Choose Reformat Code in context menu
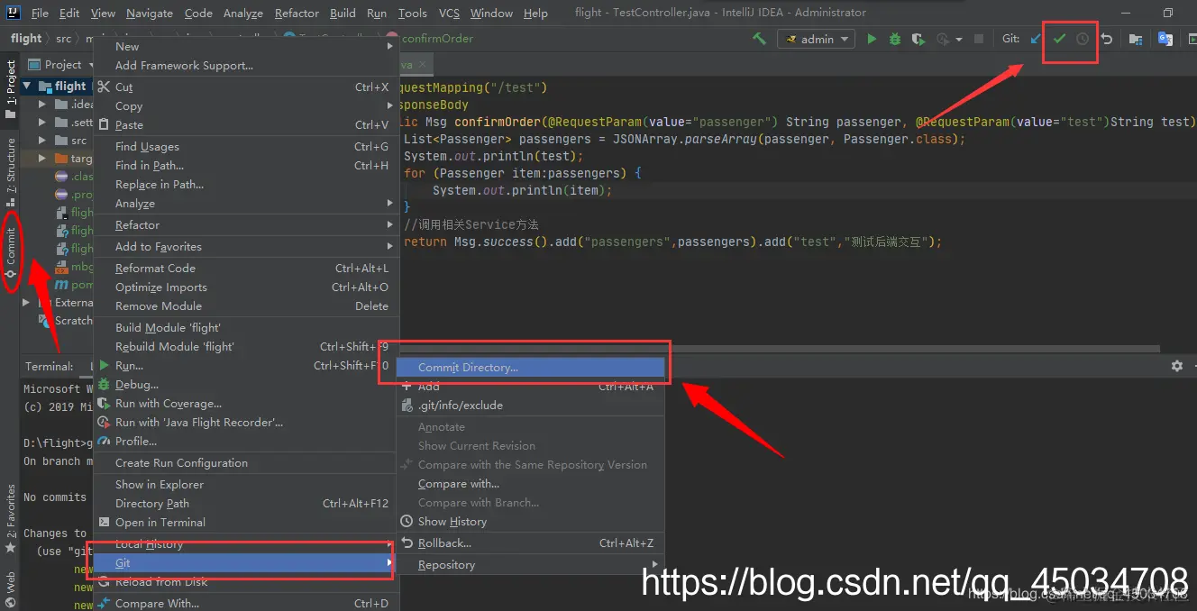Viewport: 1197px width, 611px height. (245, 268)
